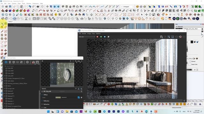Switch to Scene 1 tab
Viewport: 204px width, 114px height.
tap(11, 22)
